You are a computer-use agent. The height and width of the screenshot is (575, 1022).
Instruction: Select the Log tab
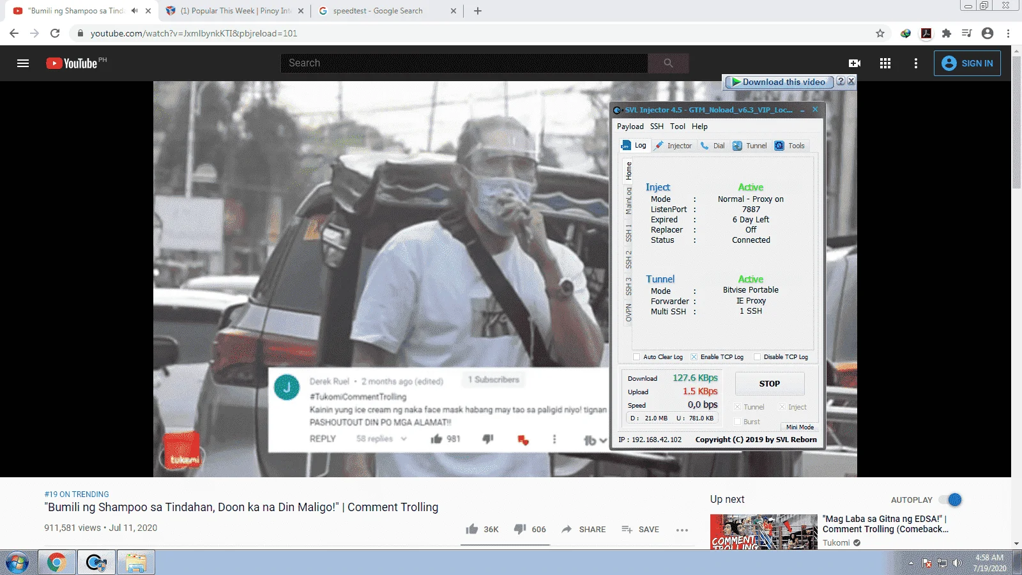pyautogui.click(x=634, y=146)
